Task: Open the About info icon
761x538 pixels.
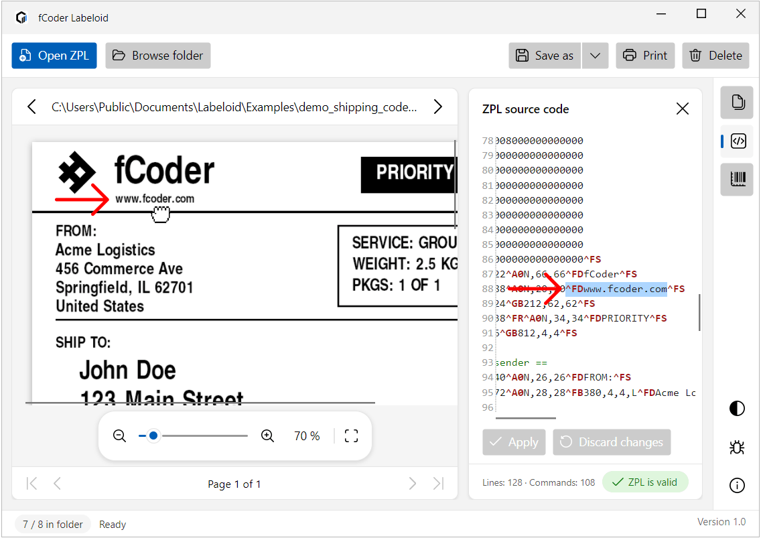Action: tap(737, 485)
